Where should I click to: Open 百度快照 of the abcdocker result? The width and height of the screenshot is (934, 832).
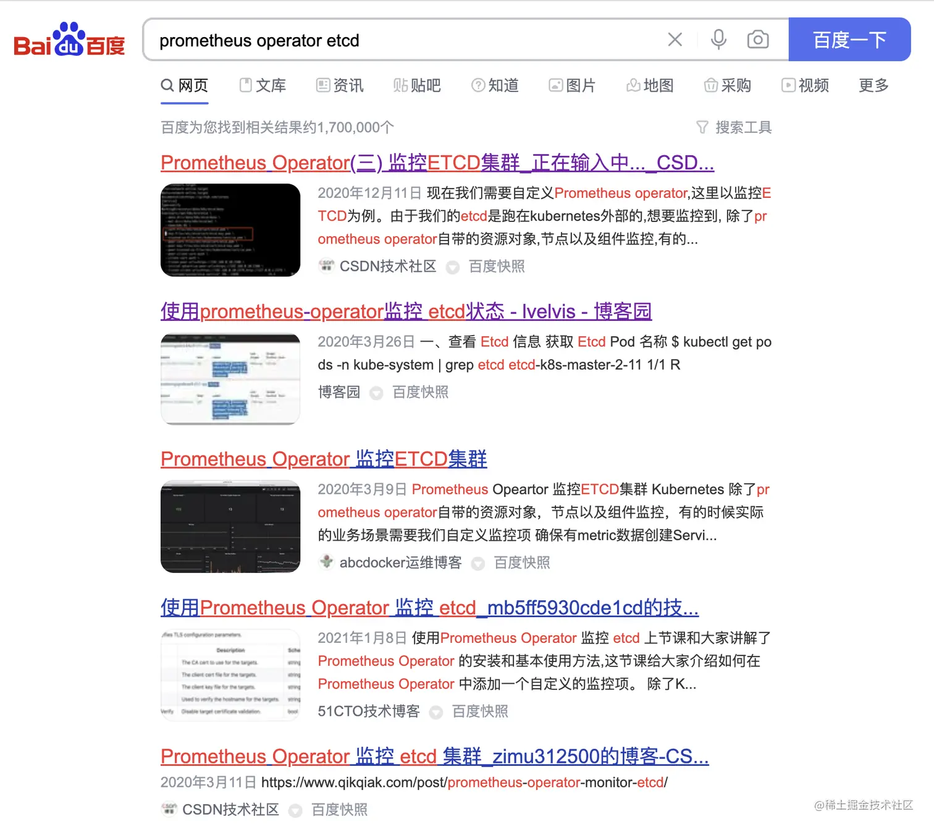tap(522, 562)
